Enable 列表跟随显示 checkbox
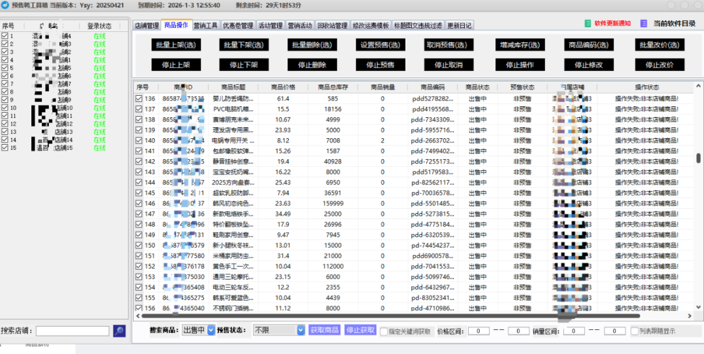The width and height of the screenshot is (704, 354). click(634, 331)
